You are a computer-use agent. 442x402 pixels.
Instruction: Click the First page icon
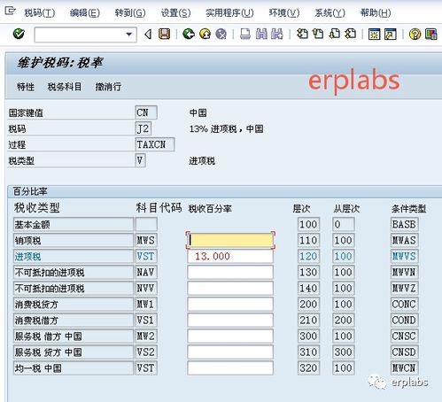point(302,34)
